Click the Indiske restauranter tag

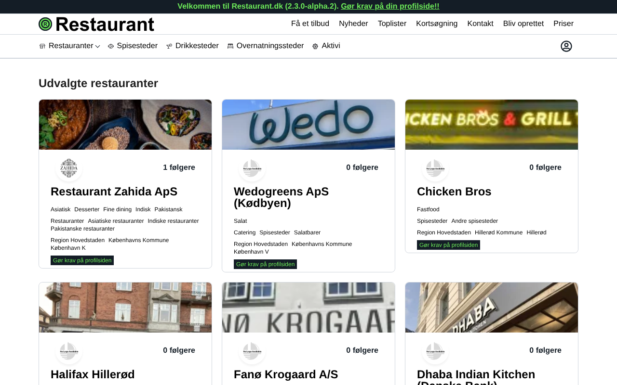(173, 221)
